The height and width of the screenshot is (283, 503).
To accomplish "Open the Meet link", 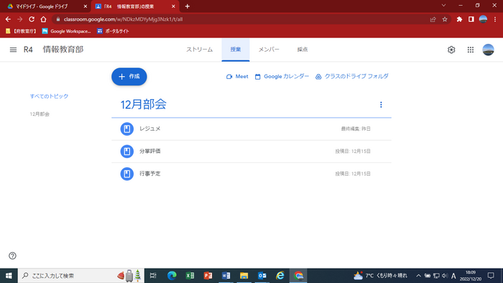I will point(237,77).
